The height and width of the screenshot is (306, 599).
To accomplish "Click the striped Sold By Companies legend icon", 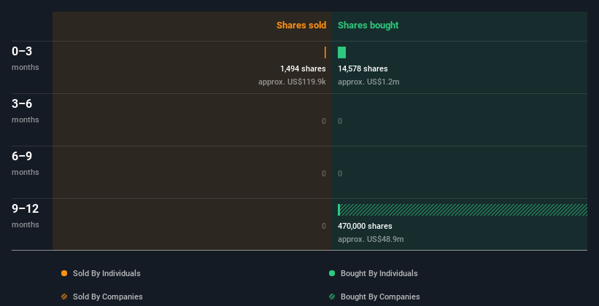I will (x=64, y=297).
